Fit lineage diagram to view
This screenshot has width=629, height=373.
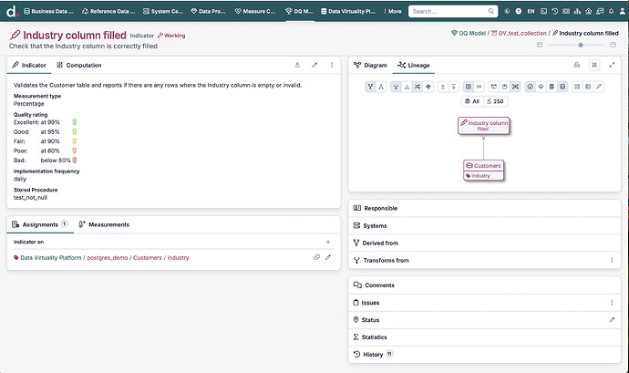(x=594, y=65)
